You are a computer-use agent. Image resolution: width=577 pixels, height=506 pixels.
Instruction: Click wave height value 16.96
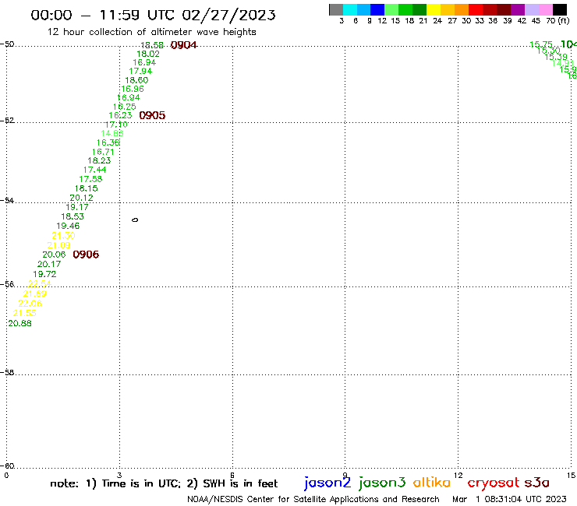(x=133, y=89)
